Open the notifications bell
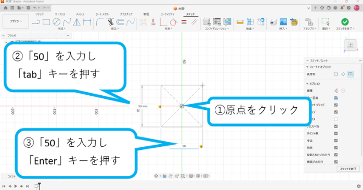 click(342, 8)
